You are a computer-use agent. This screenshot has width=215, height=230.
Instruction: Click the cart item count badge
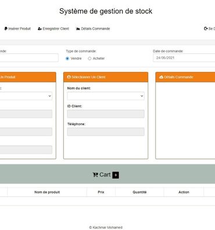point(116,175)
